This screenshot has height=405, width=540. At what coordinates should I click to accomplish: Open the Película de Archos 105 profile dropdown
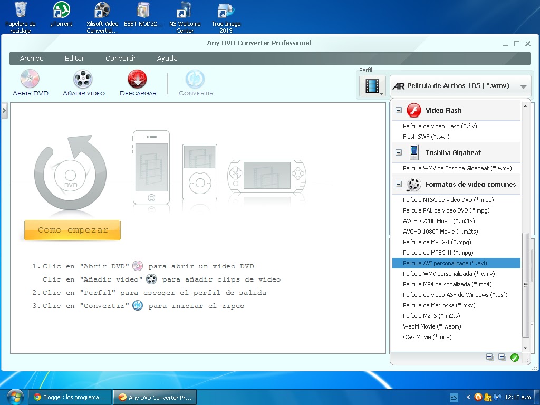[524, 86]
